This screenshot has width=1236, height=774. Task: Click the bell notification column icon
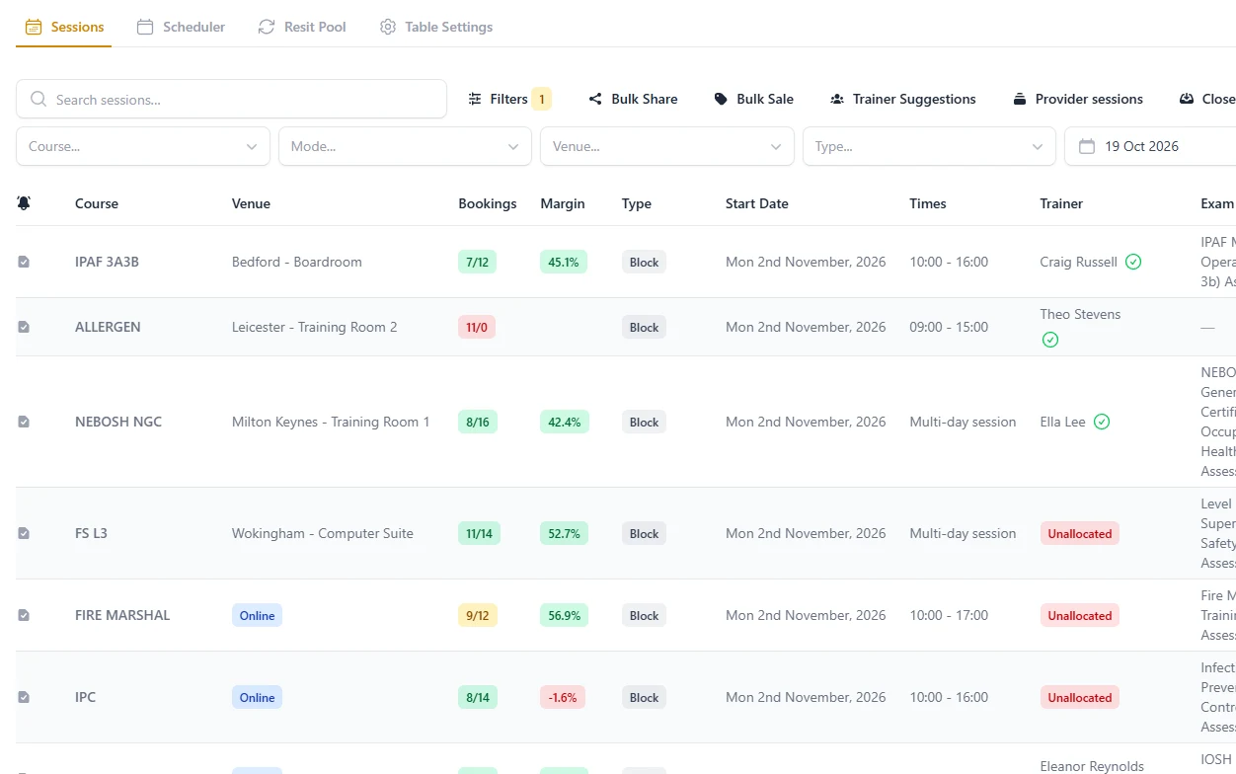(24, 203)
